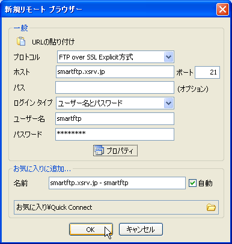
Task: Open the ユーザー名とパスワード combo box
Action: click(x=115, y=103)
